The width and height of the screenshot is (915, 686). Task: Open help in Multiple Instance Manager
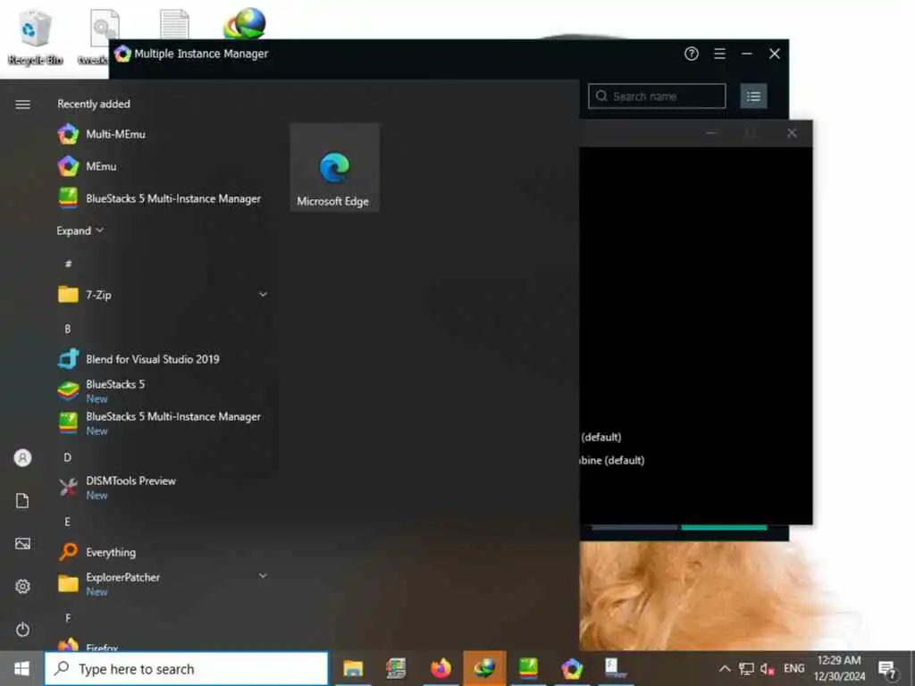click(692, 54)
